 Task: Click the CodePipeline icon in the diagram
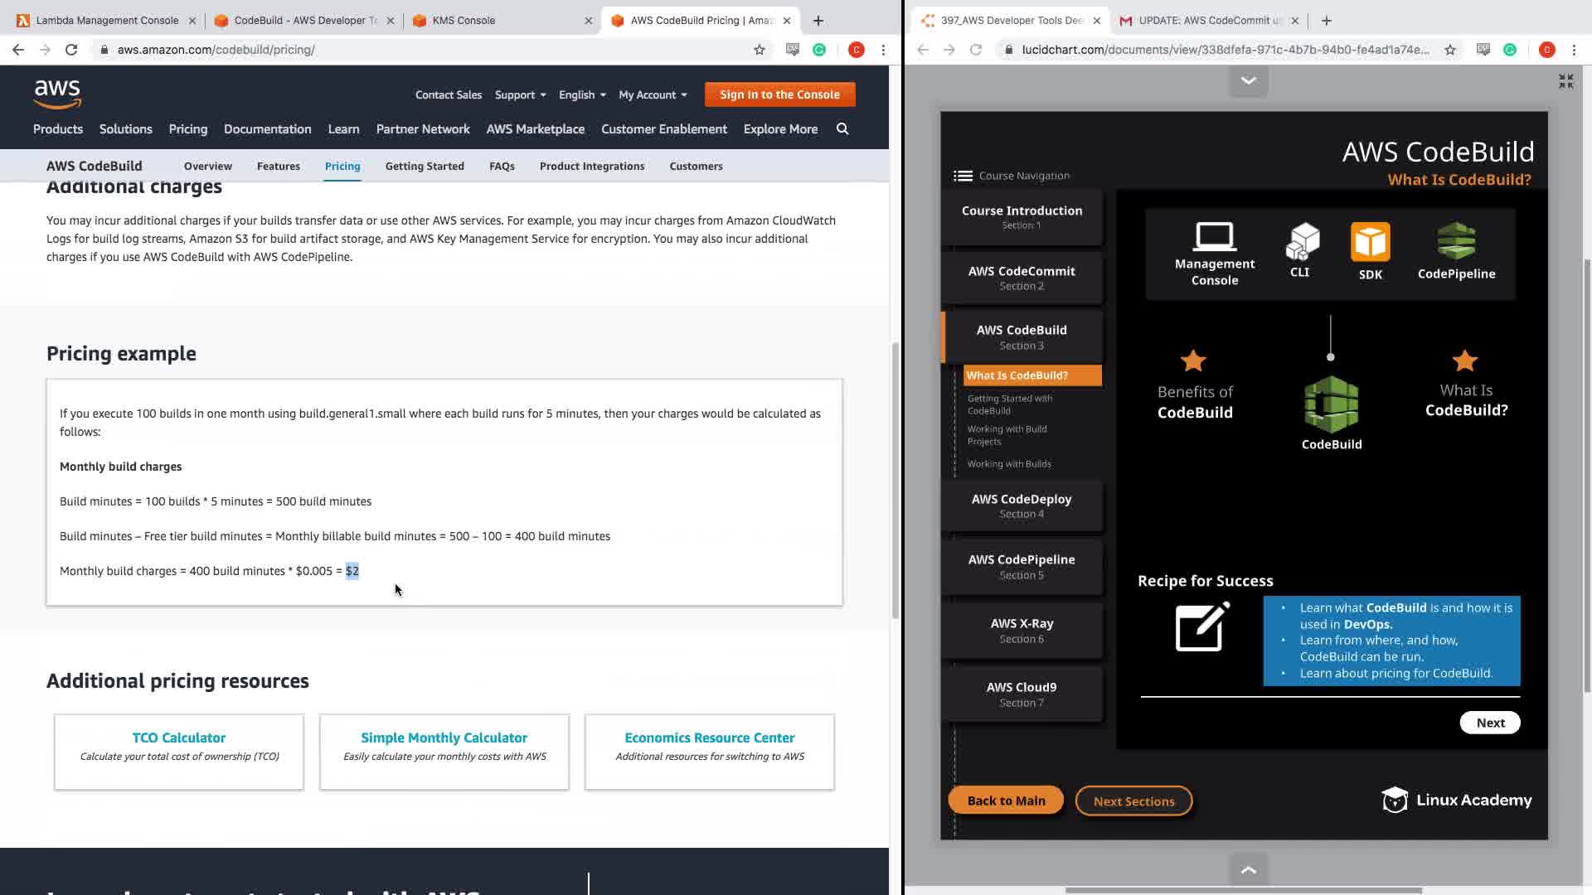1456,241
